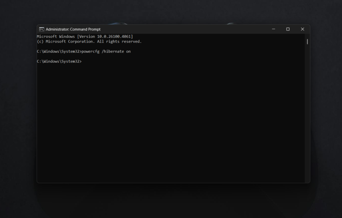342x218 pixels.
Task: Click the "Administrator: Command Prompt" title text
Action: 73,29
